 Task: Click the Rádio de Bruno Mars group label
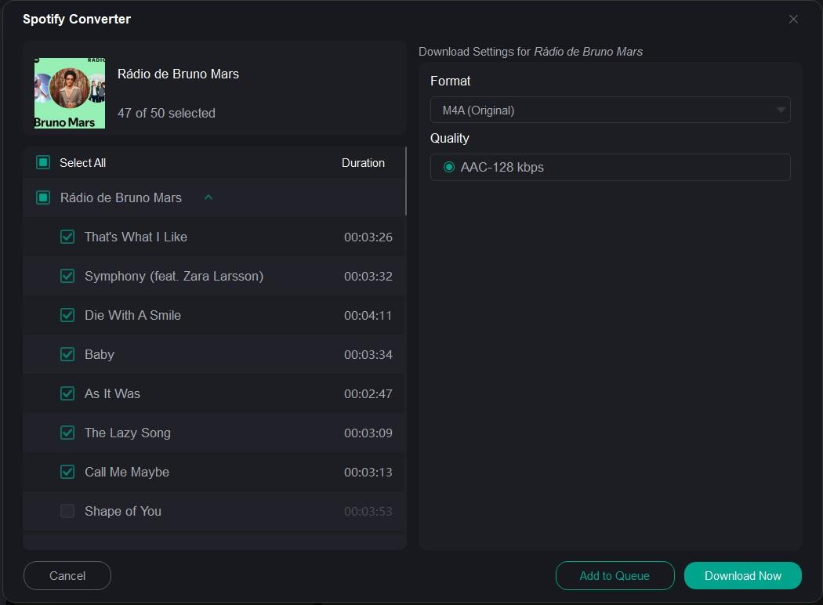click(121, 197)
